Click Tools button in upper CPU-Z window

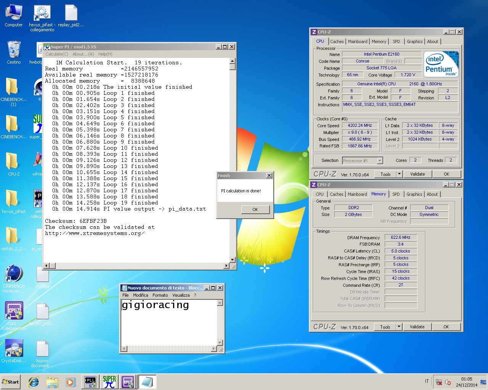[x=385, y=174]
